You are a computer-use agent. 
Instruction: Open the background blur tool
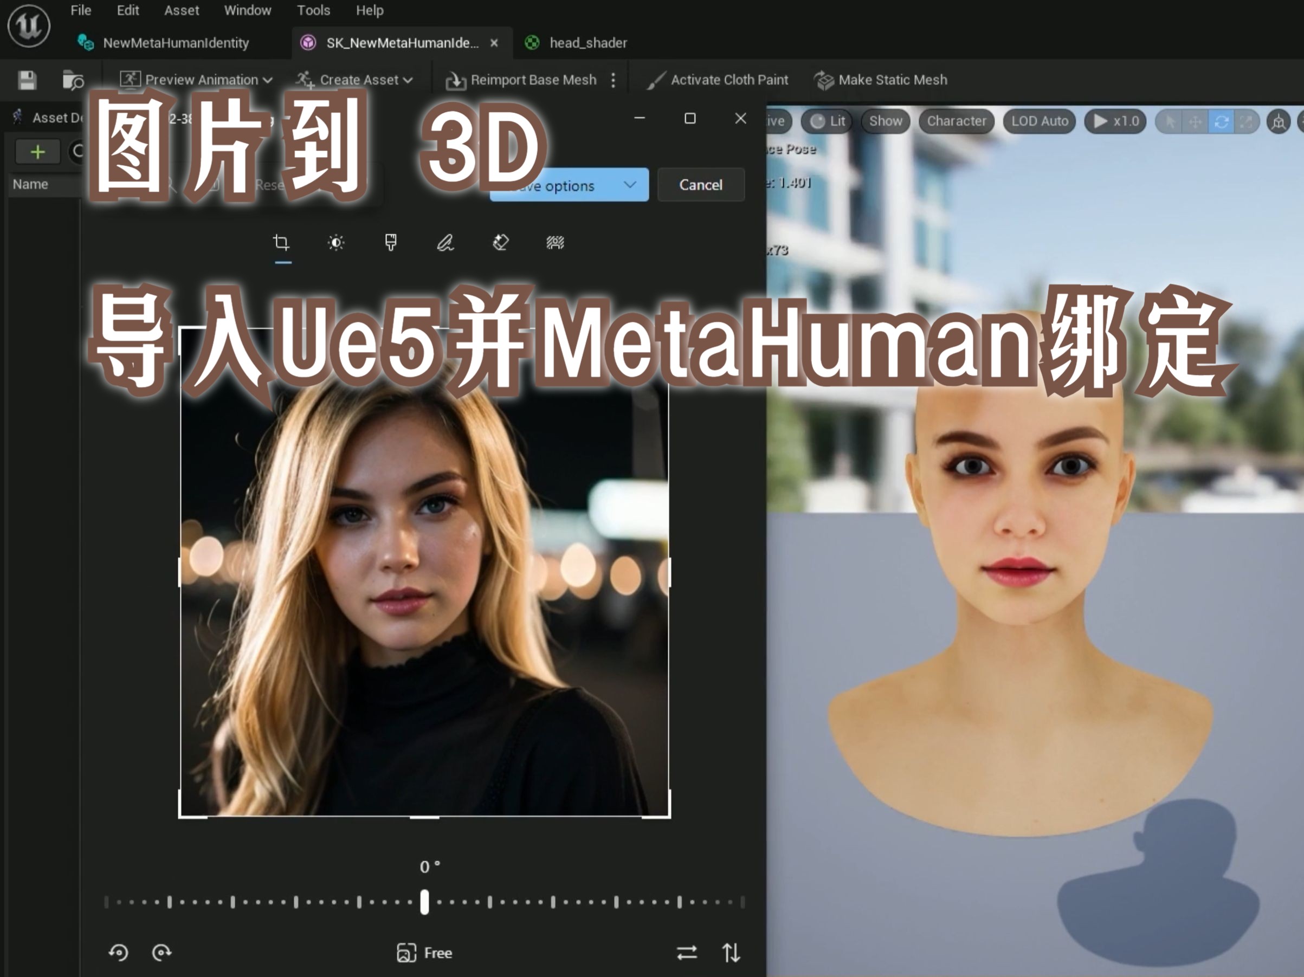(556, 242)
